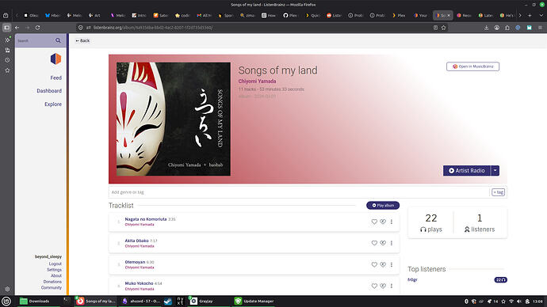Open album in MusicBrainz

(472, 66)
